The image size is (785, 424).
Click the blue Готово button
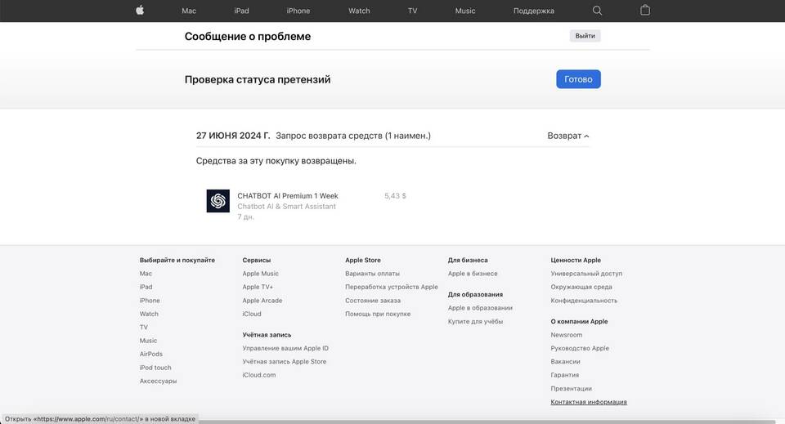(x=578, y=79)
